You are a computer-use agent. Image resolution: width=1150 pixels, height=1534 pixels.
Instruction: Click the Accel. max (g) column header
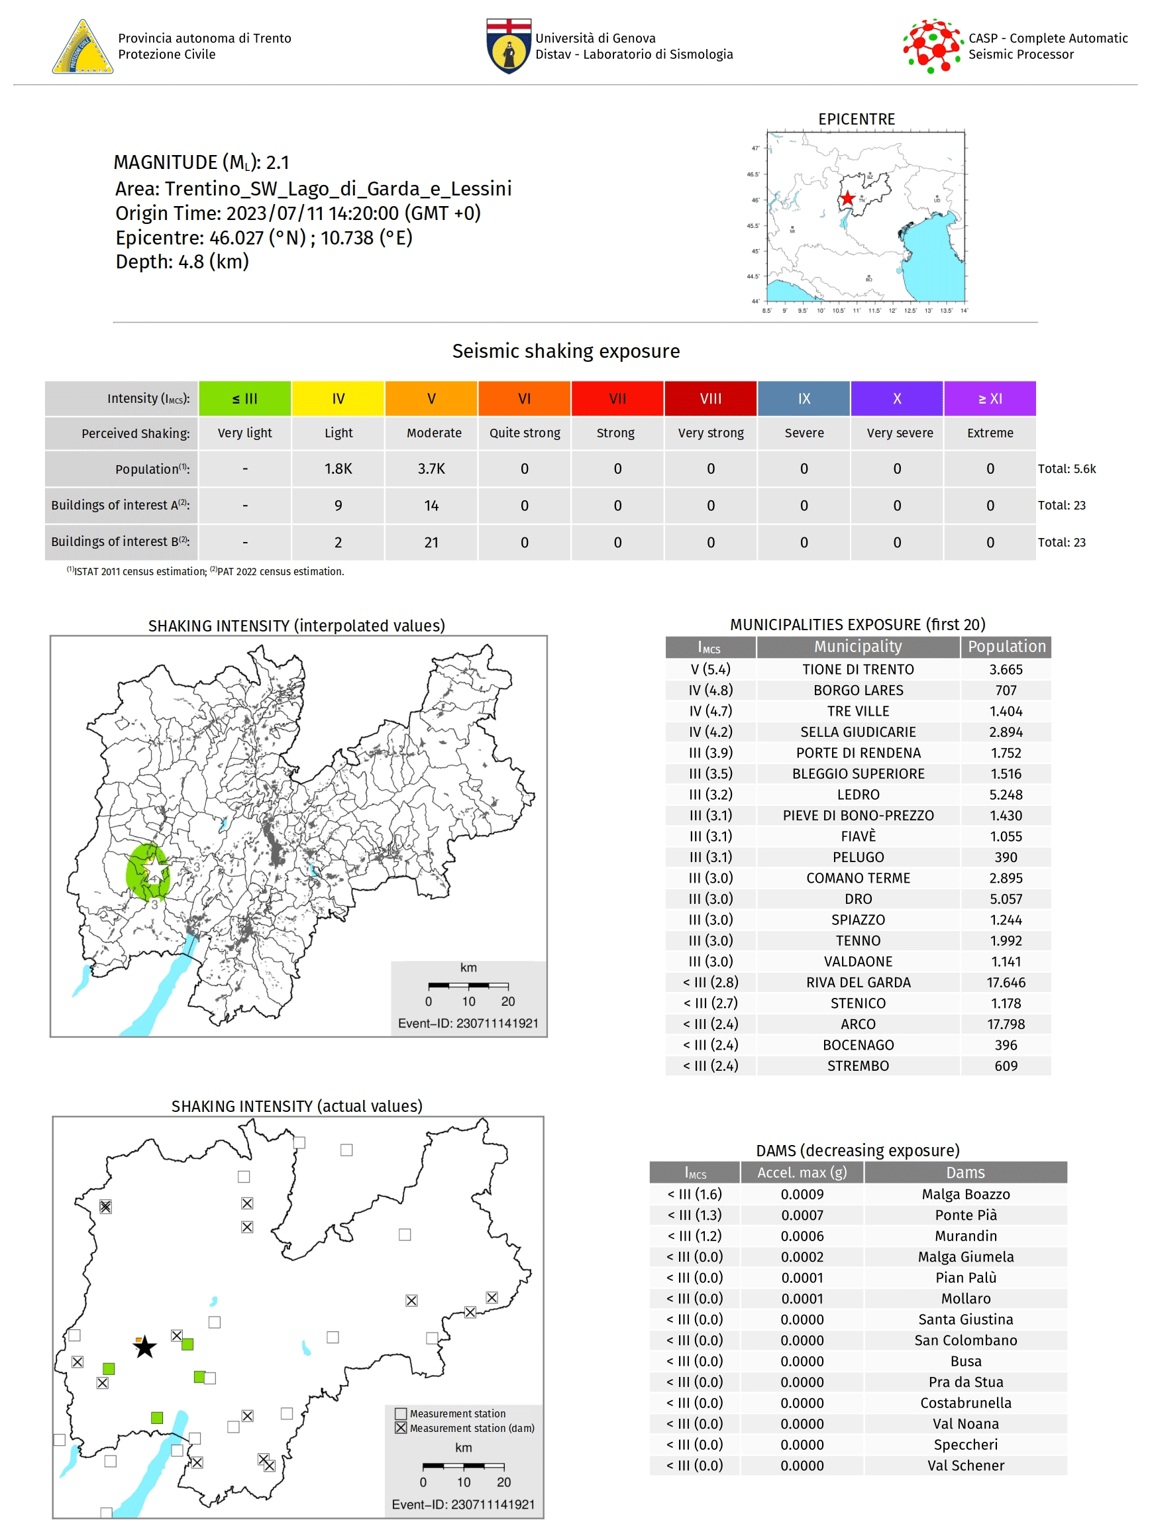802,1172
